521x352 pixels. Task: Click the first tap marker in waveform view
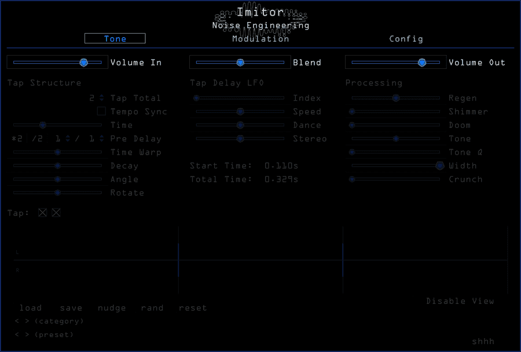[178, 260]
